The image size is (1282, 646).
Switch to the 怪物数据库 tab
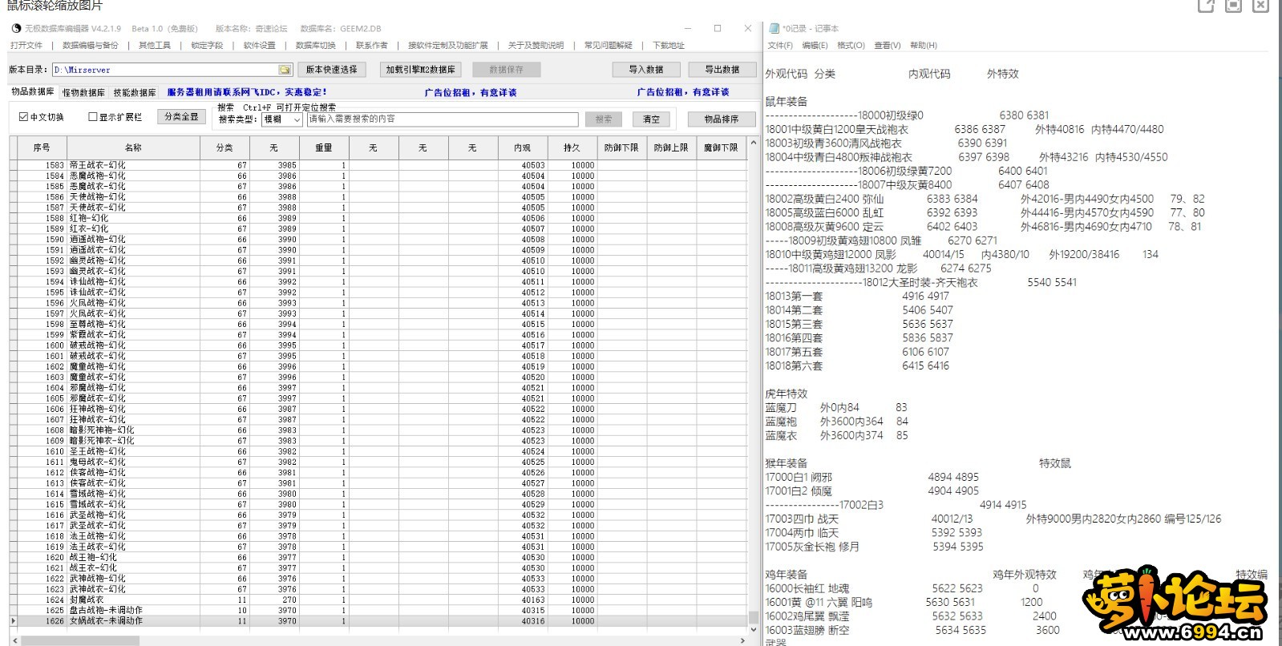(x=83, y=93)
